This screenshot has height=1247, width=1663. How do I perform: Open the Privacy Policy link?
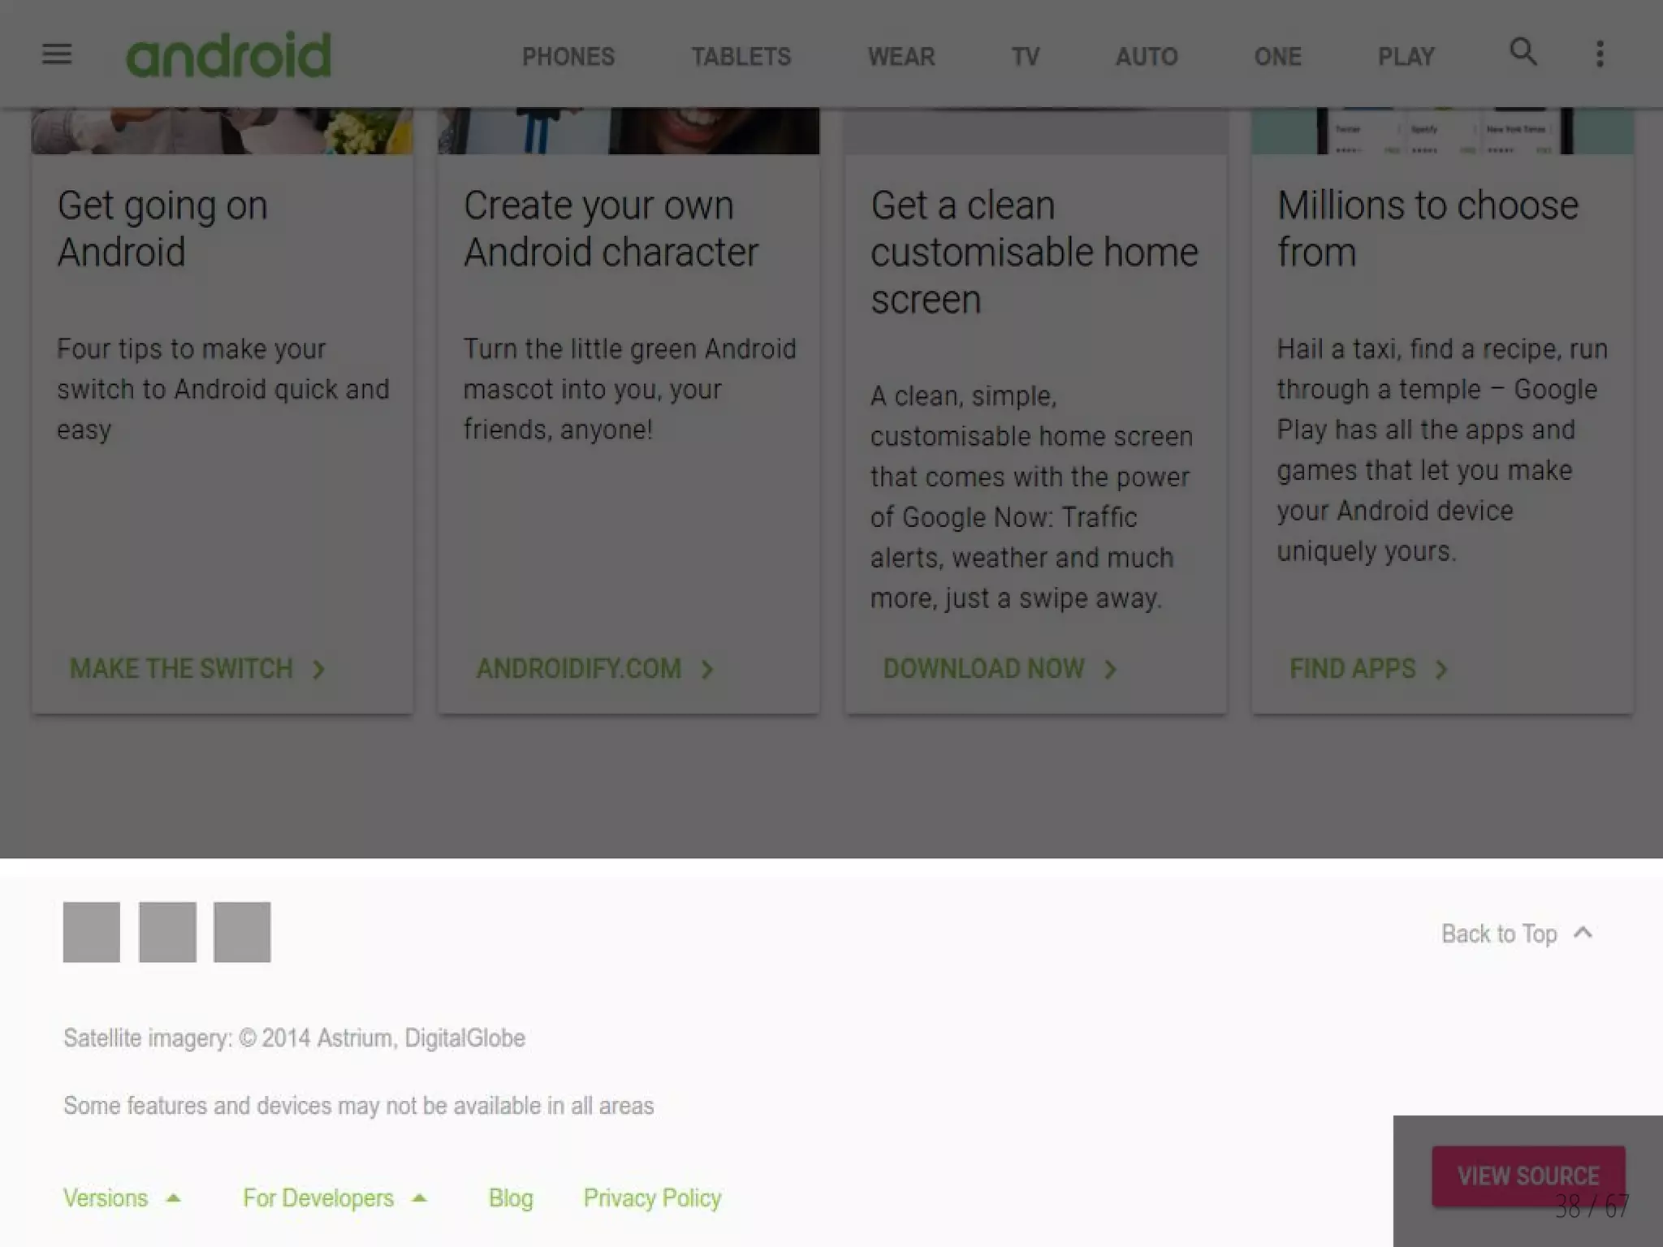(652, 1198)
